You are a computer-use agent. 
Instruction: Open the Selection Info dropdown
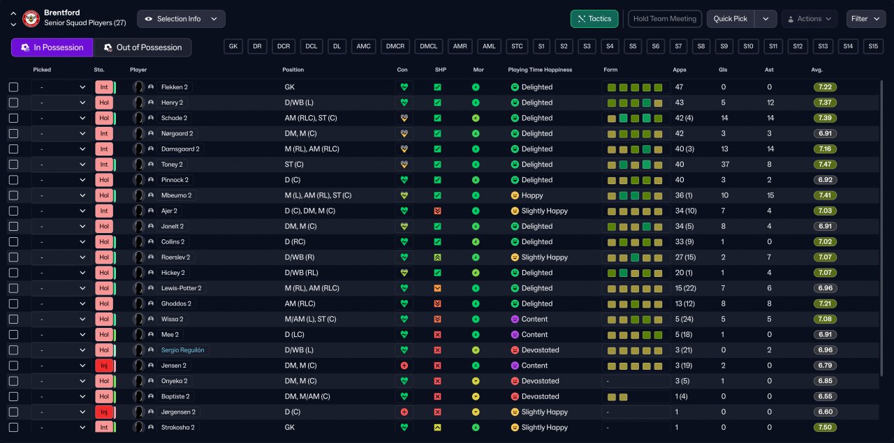[x=181, y=19]
